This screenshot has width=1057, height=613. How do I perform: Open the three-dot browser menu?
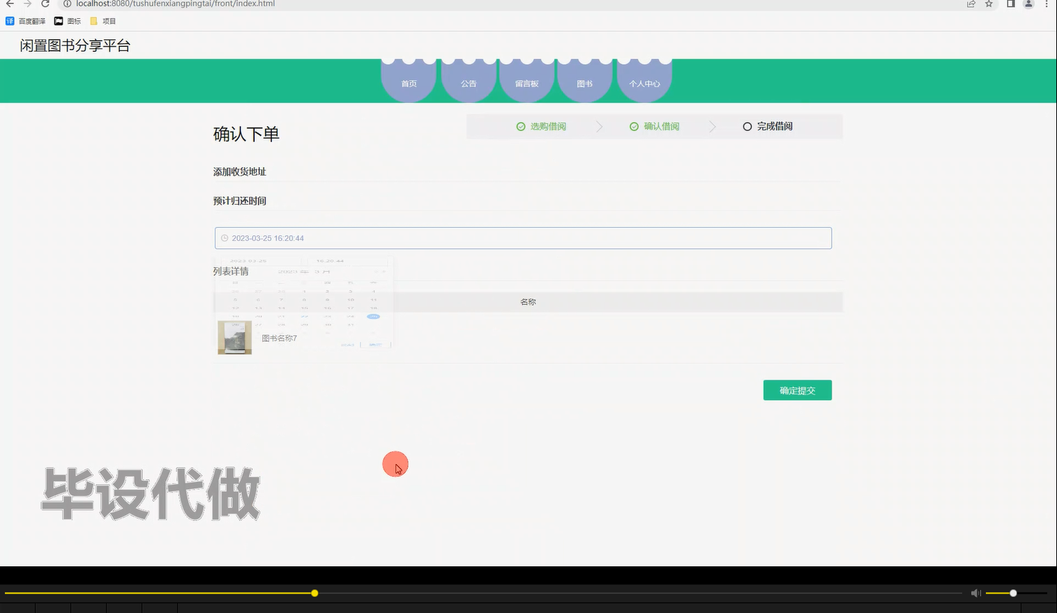tap(1047, 4)
